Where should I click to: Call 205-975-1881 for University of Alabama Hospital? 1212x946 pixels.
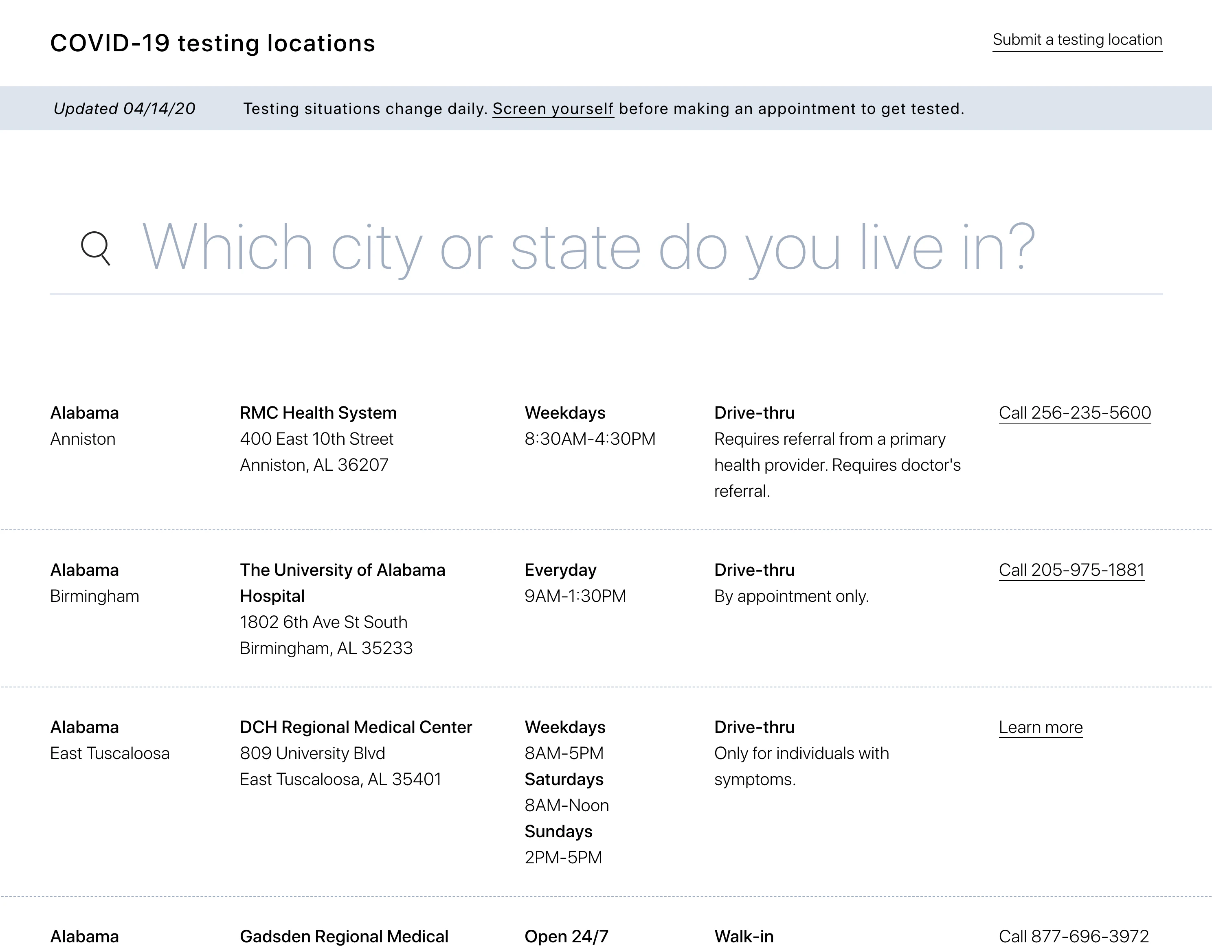click(1071, 570)
